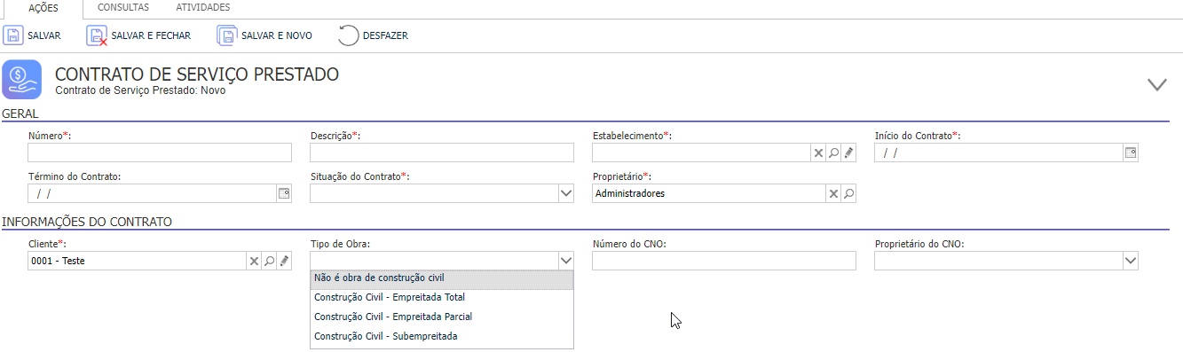This screenshot has height=352, width=1183.
Task: Search Cliente with the magnifier icon
Action: tap(269, 261)
